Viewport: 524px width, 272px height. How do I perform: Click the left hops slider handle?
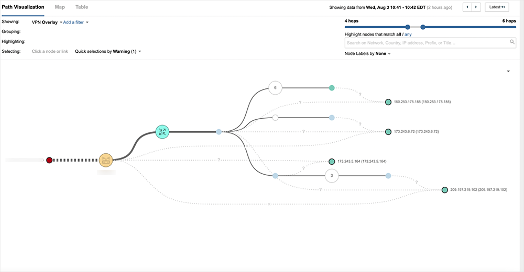(x=407, y=27)
